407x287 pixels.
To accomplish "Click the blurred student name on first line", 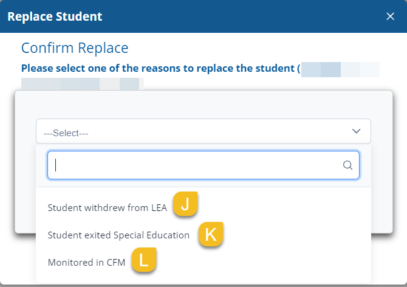I will (340, 69).
